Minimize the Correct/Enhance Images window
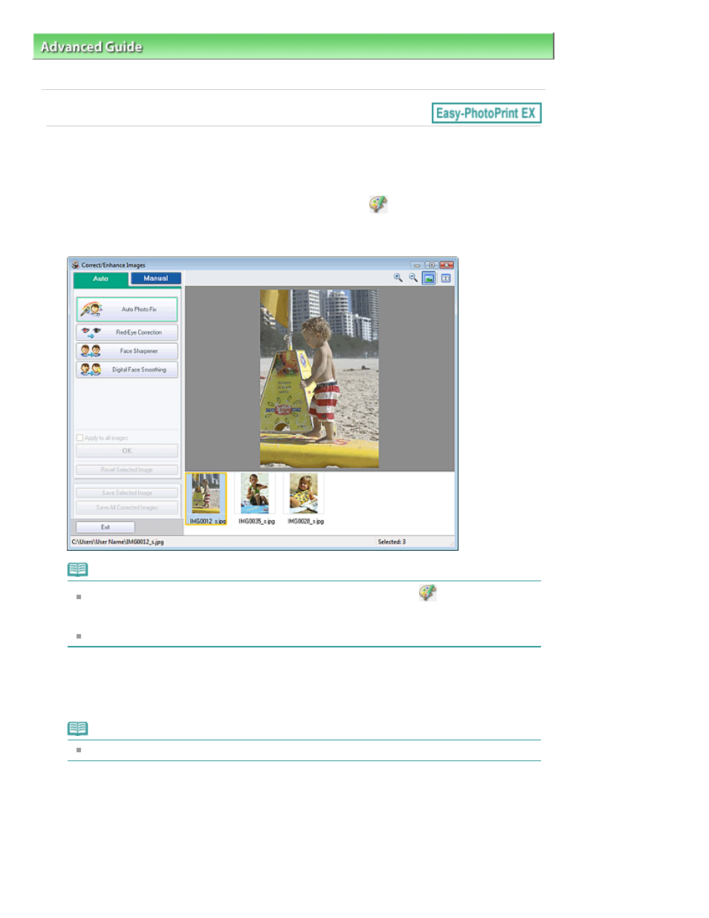Screen dimensions: 709x918 point(417,265)
